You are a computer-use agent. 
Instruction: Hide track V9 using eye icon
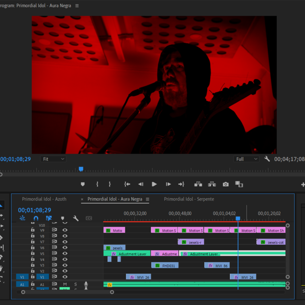(x=65, y=230)
